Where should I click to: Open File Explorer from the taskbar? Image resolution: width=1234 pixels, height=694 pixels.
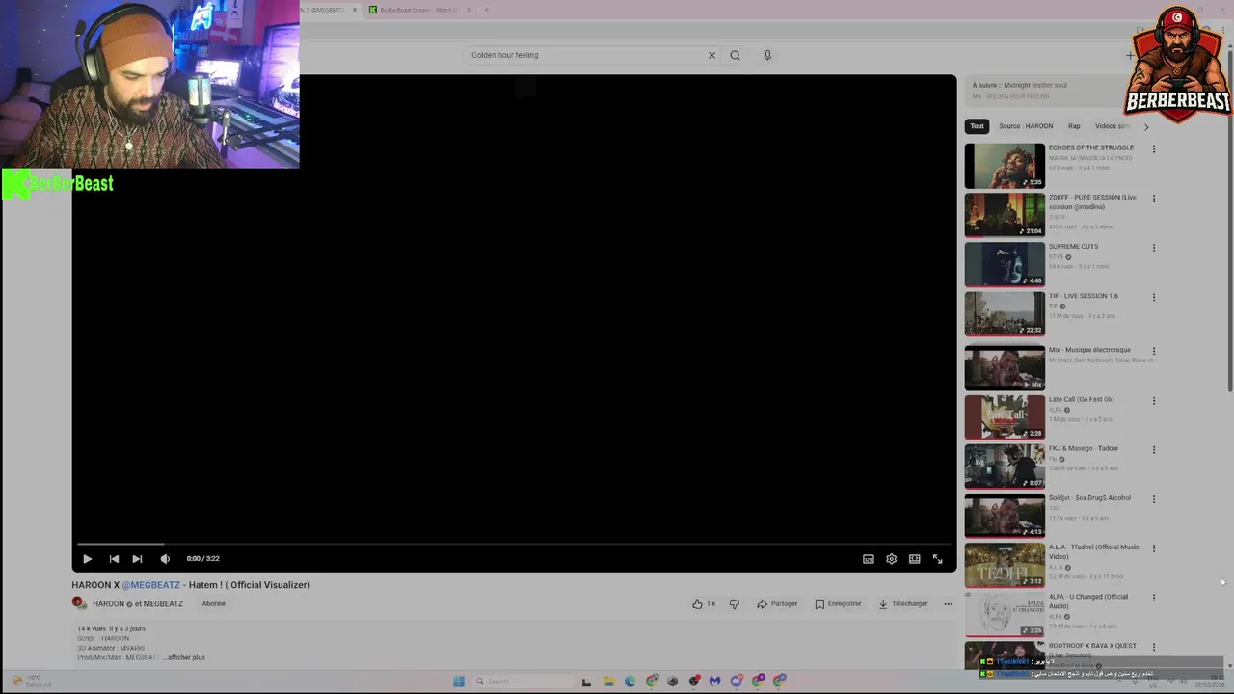[608, 681]
